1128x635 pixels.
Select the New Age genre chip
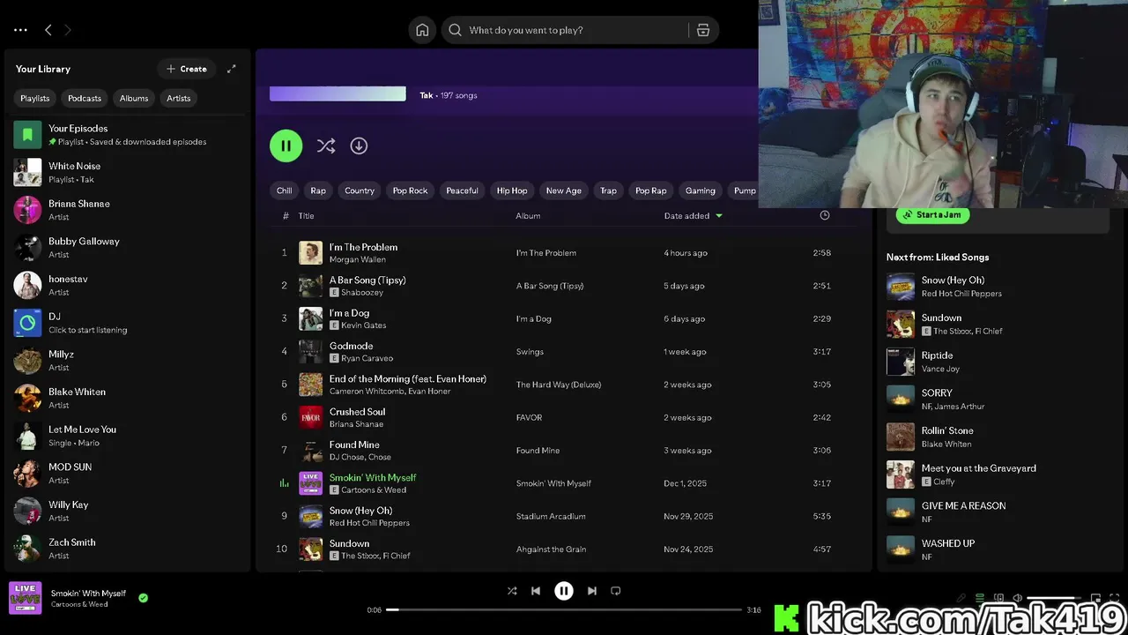click(564, 190)
